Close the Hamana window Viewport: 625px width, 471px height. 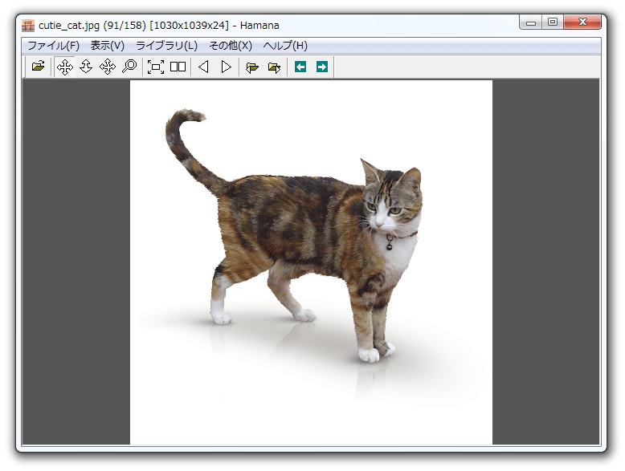(582, 22)
